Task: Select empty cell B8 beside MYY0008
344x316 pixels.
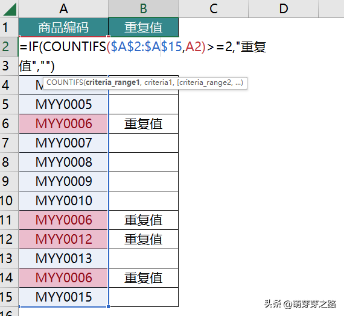Action: pyautogui.click(x=144, y=162)
